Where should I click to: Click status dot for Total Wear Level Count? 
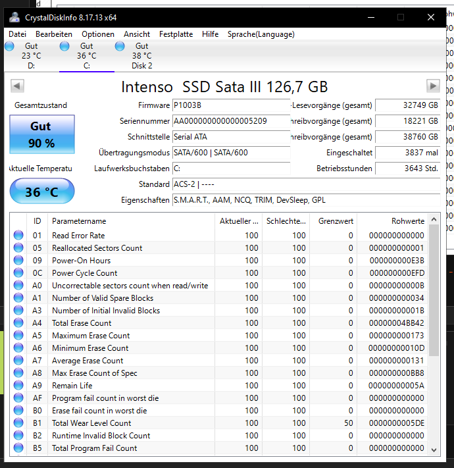tap(18, 423)
